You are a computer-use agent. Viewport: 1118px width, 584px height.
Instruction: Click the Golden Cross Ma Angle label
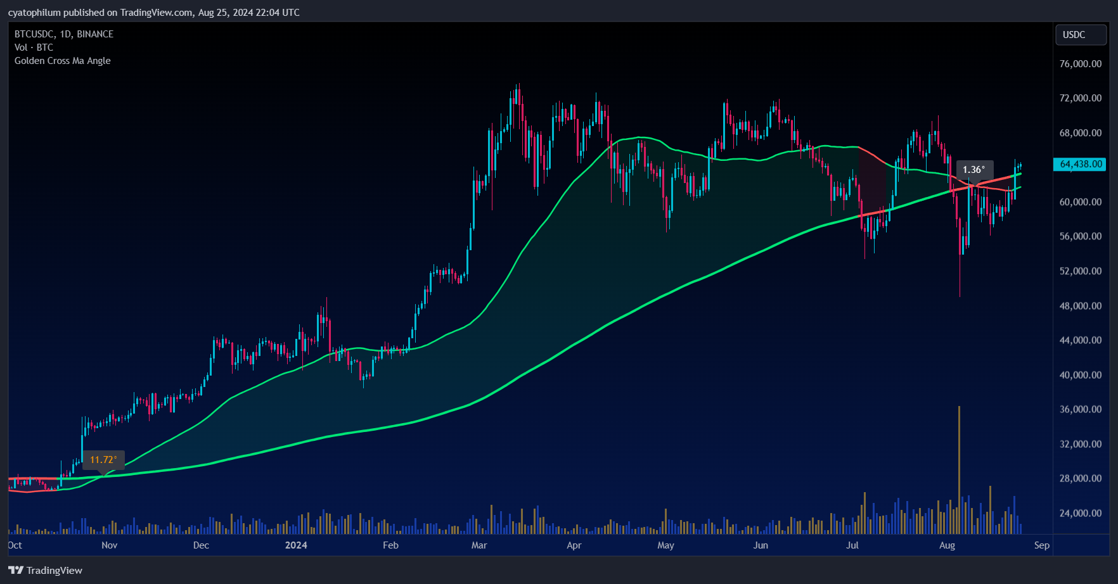pos(63,61)
